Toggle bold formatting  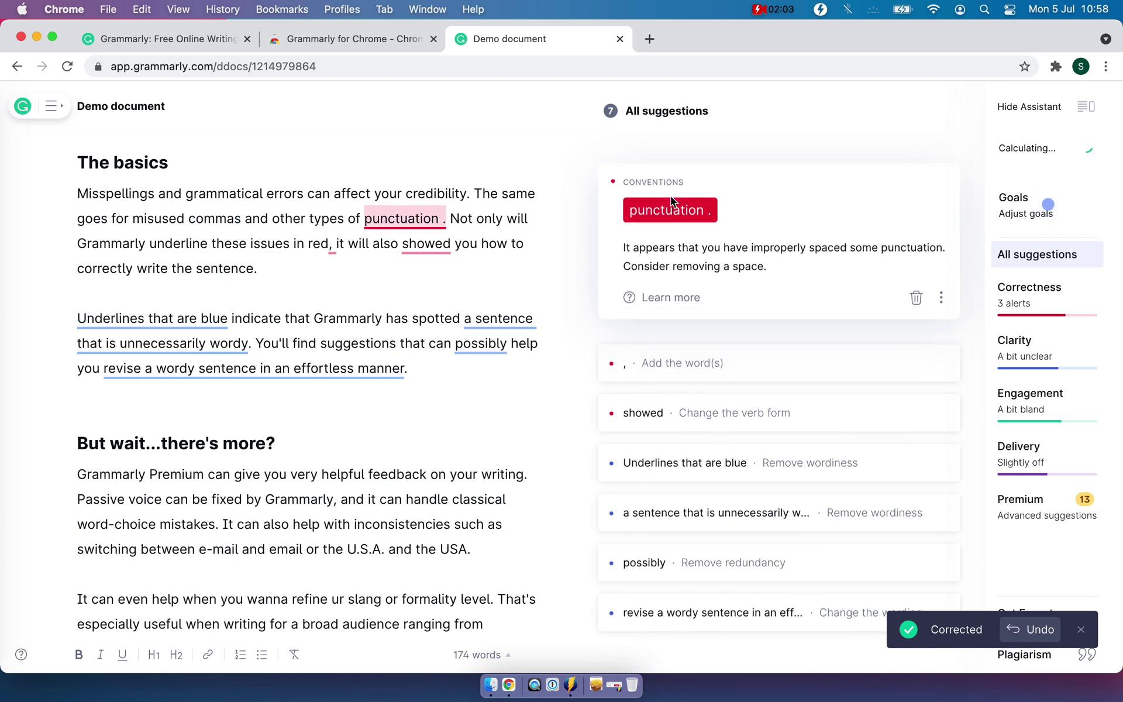click(78, 655)
